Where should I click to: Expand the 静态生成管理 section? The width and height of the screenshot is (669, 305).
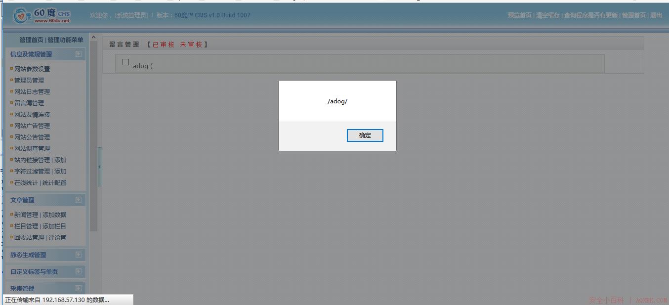click(78, 255)
